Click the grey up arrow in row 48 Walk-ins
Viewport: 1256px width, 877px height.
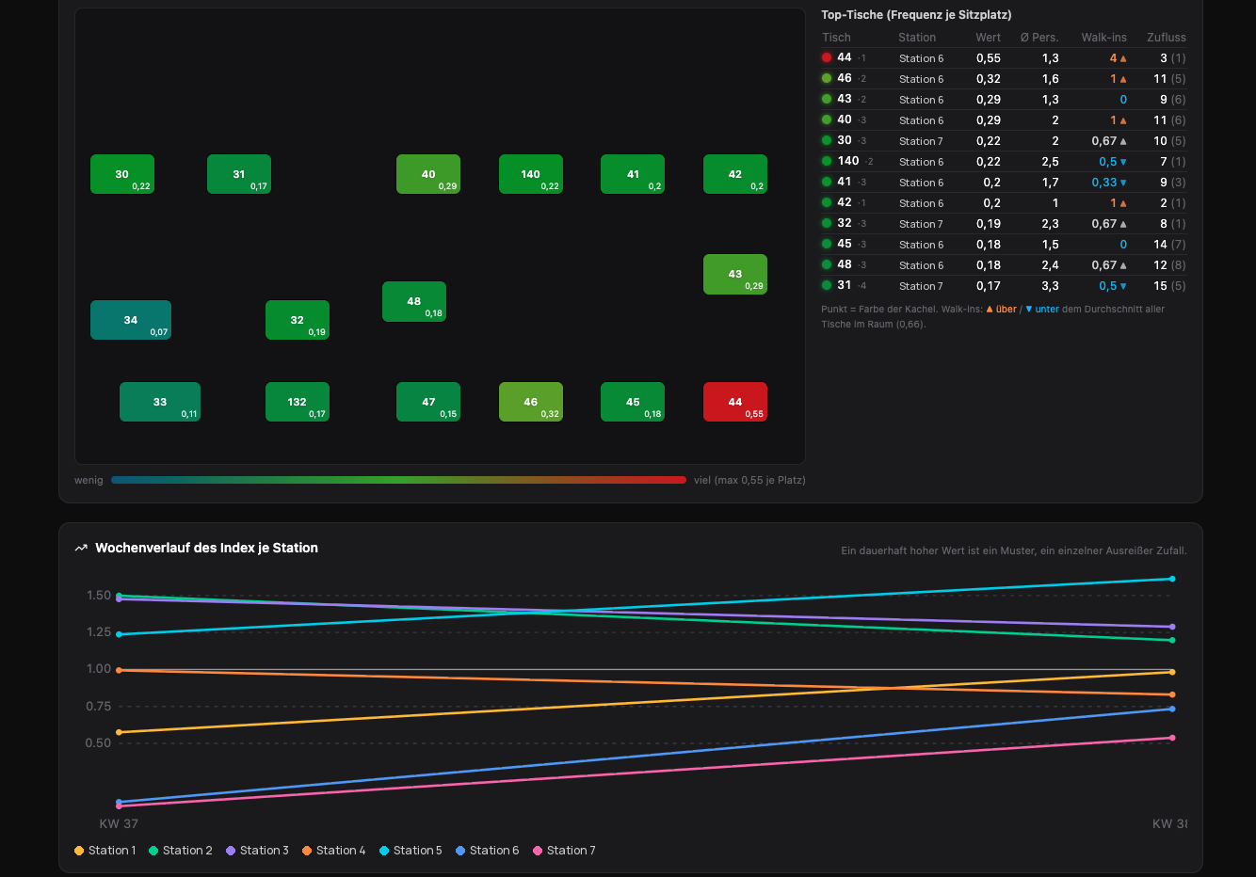click(x=1123, y=265)
